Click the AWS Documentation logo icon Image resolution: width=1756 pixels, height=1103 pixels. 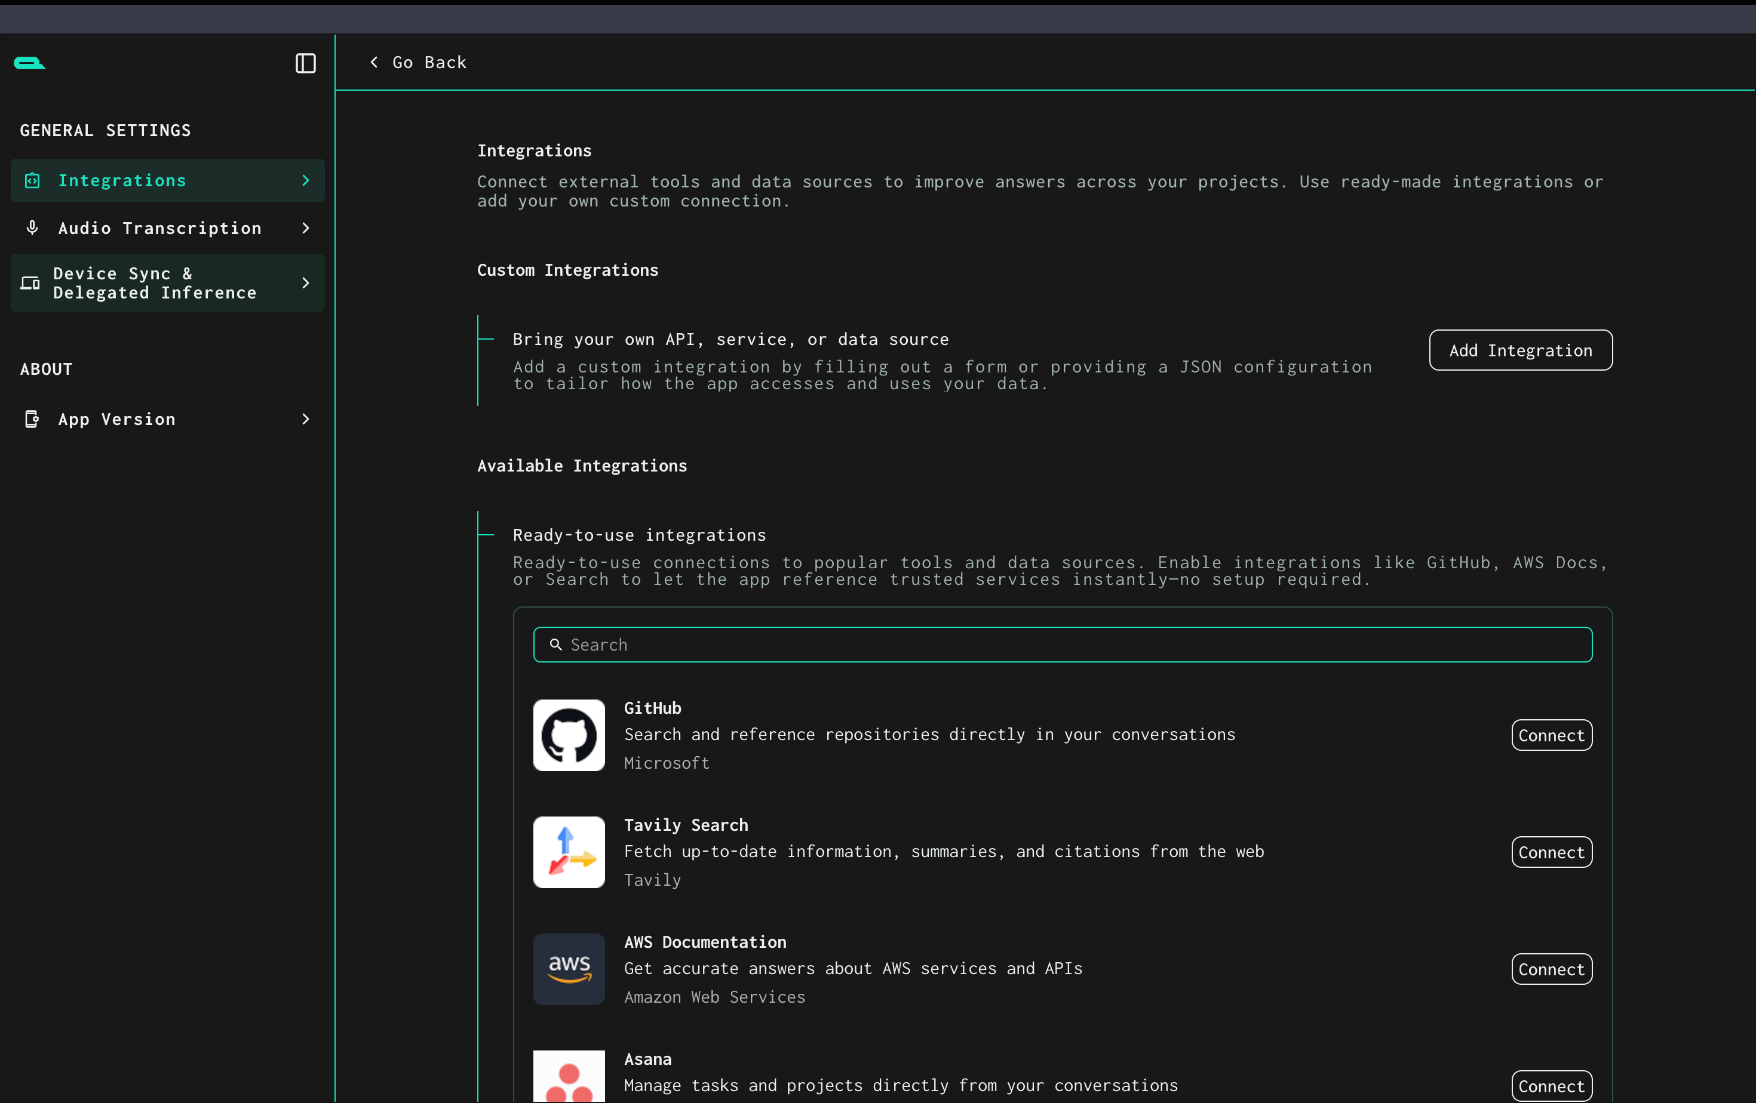pyautogui.click(x=569, y=969)
